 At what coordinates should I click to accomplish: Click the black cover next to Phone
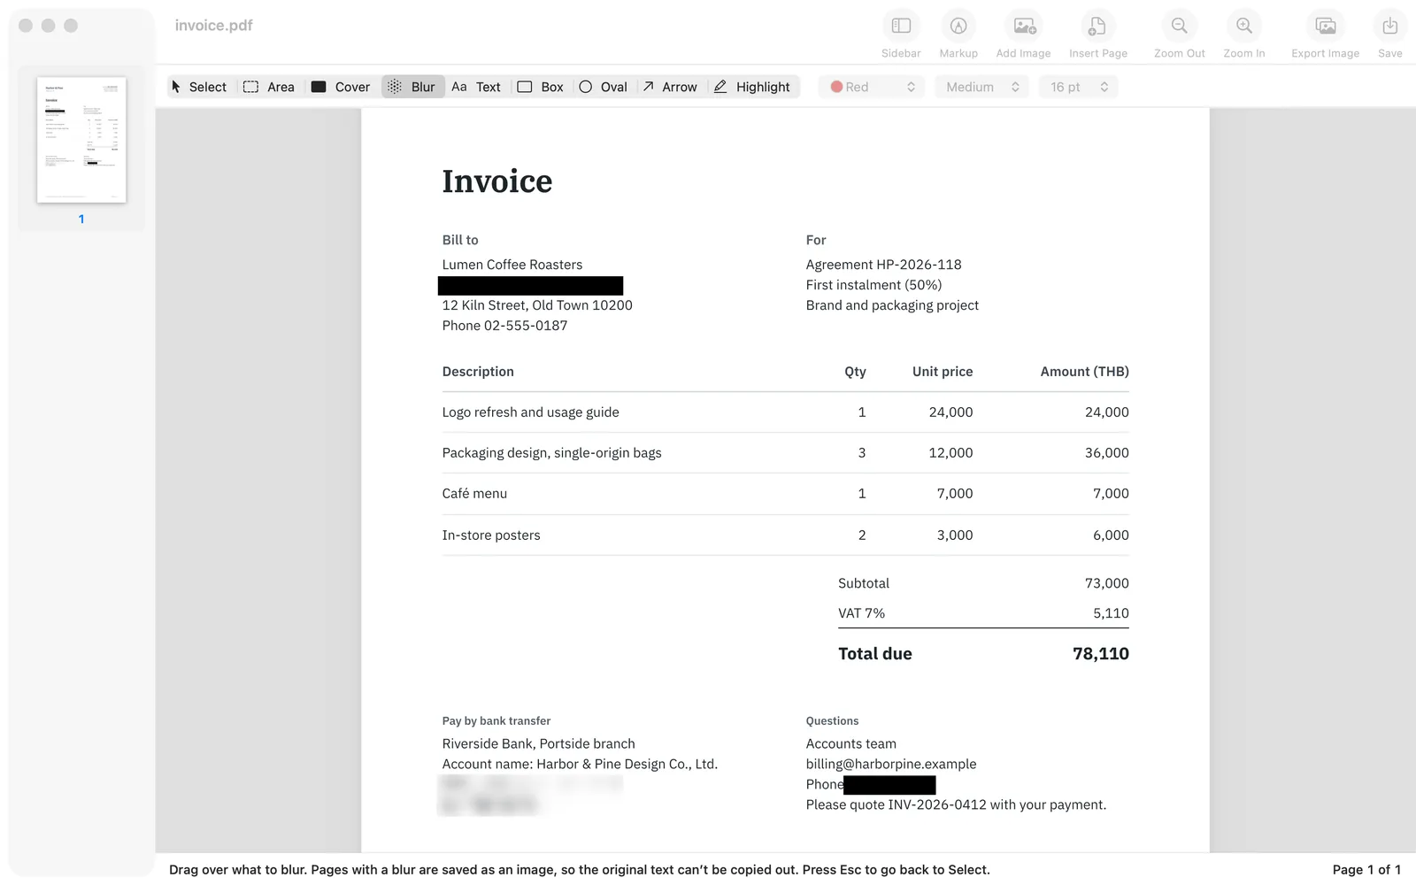[889, 785]
